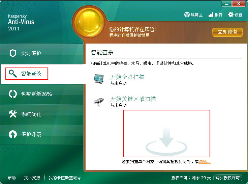Click the circular arrows update icon
This screenshot has height=184, width=248.
tap(13, 94)
